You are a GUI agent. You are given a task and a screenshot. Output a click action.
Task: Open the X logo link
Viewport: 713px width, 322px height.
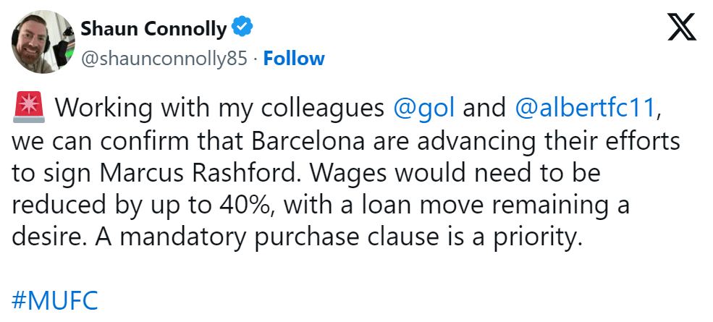(681, 26)
